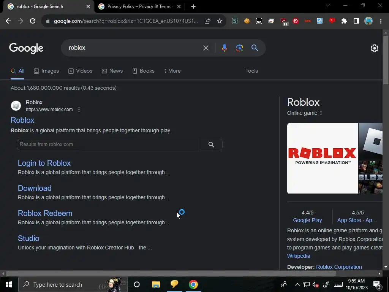Click the extension icon with badge 11

[284, 22]
